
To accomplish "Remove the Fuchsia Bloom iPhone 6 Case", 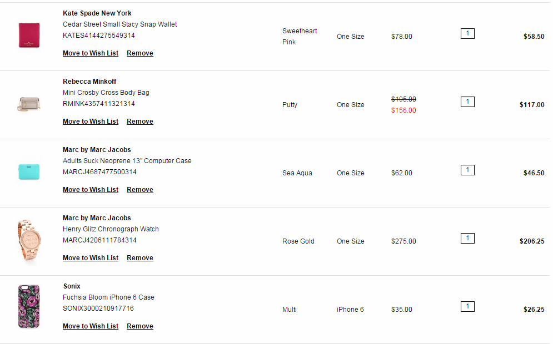I will click(140, 326).
